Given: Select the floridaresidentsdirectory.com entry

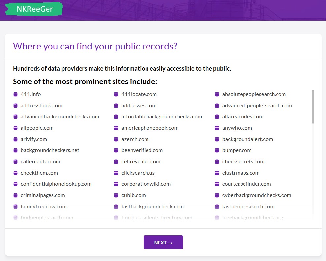Looking at the screenshot, I should pos(153,218).
